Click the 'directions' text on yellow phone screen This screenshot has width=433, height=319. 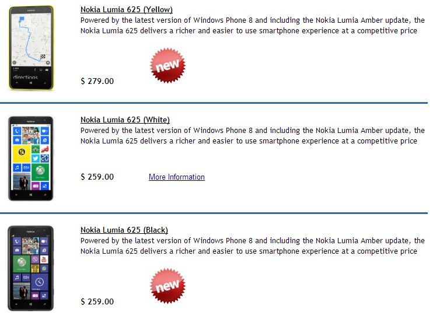click(25, 77)
